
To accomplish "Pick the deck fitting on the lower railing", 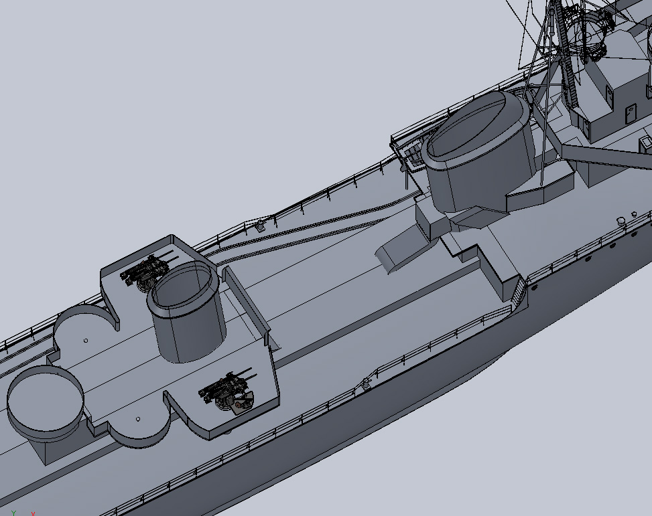I will click(366, 383).
